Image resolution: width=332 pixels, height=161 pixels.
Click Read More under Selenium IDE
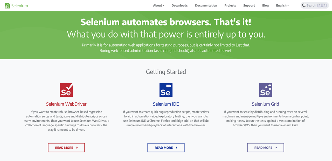pos(166,148)
